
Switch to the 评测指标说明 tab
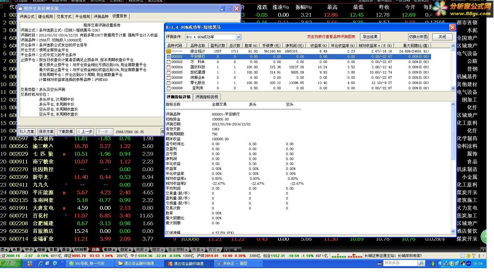pos(207,97)
